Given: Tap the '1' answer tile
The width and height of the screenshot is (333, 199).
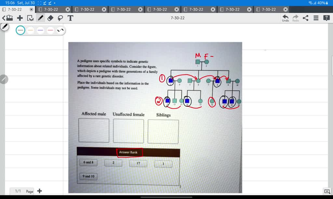Looking at the screenshot, I should point(163,164).
